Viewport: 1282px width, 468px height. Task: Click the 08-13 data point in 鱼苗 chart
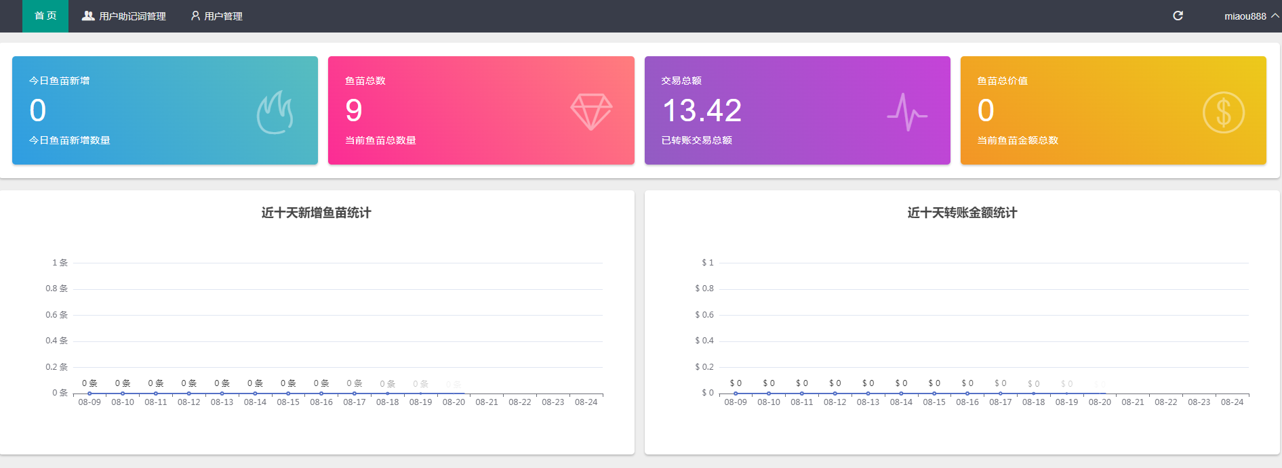point(222,393)
